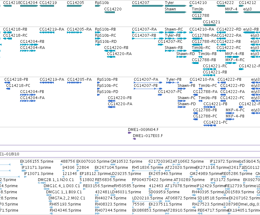
Task: Click the CG14207-PB protein label
Action: 146,86
